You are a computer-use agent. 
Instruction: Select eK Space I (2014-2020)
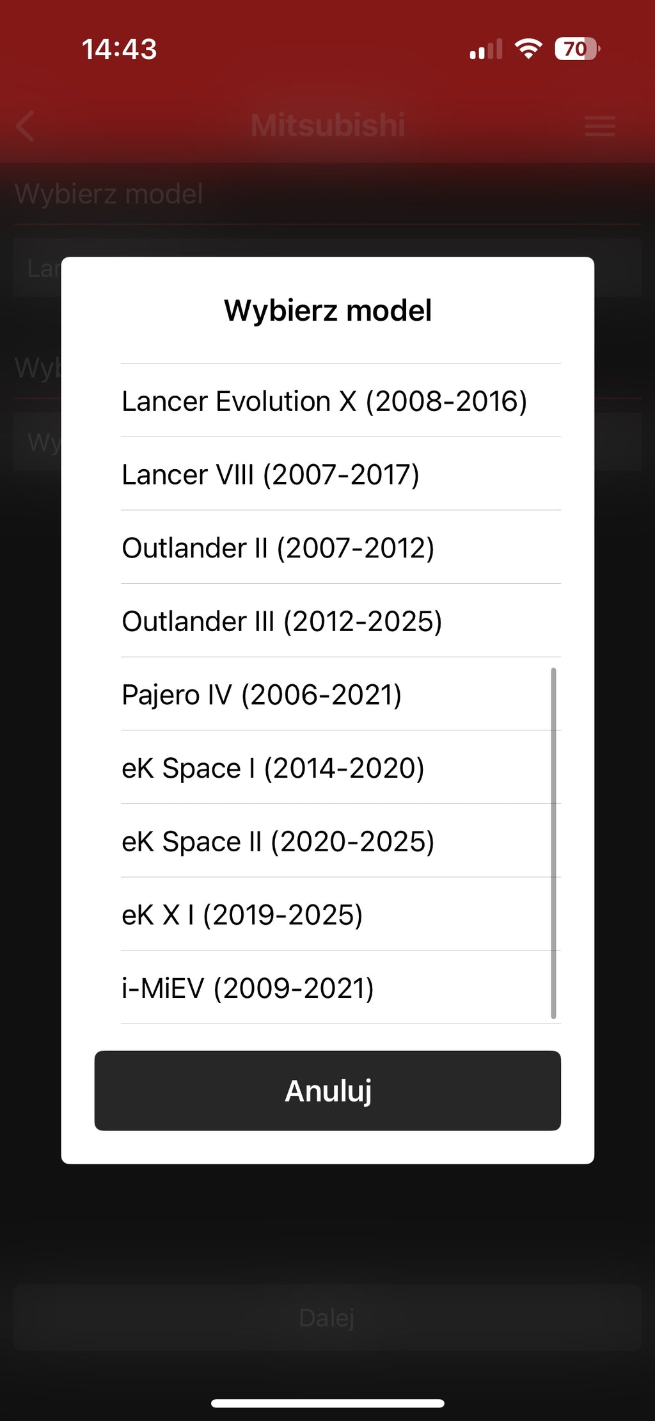point(341,767)
